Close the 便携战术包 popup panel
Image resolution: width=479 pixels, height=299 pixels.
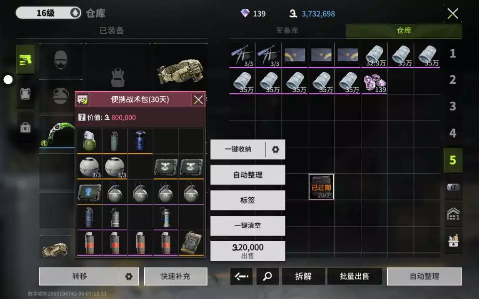point(198,100)
